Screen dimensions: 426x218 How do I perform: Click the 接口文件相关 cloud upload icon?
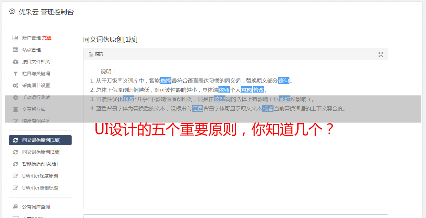point(15,62)
